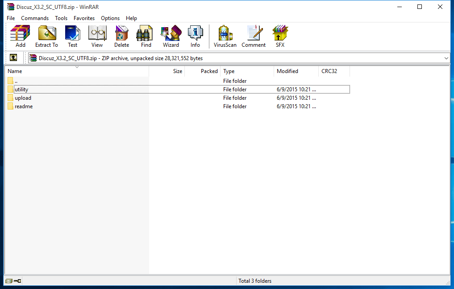
Task: Click the upload folder icon
Action: point(10,98)
